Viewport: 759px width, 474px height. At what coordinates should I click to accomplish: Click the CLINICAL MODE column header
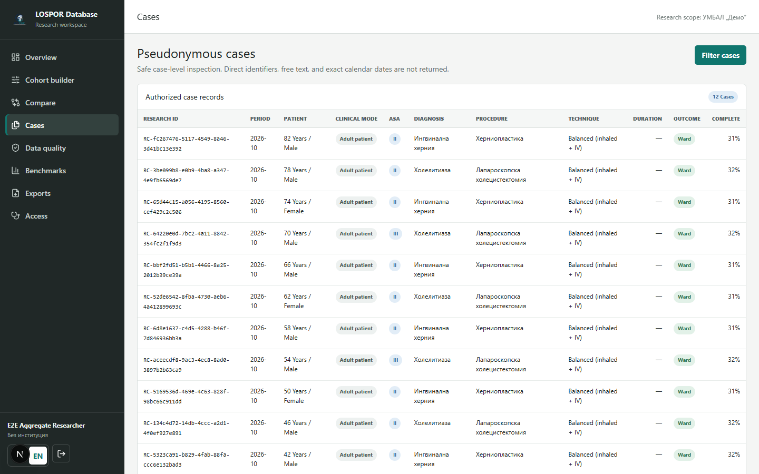tap(356, 119)
